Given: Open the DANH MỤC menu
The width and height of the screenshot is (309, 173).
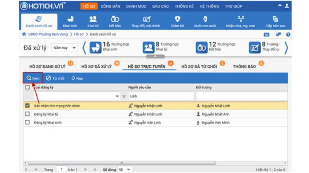Looking at the screenshot, I should [136, 6].
